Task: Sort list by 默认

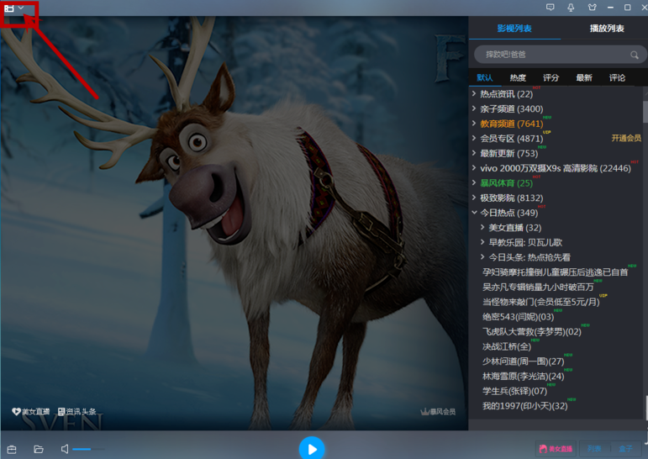Action: 485,77
